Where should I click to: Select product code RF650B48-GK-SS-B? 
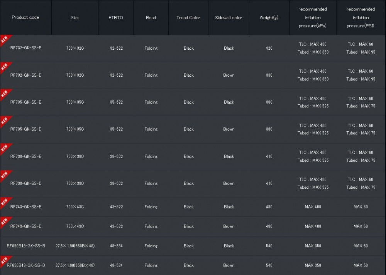click(x=26, y=246)
